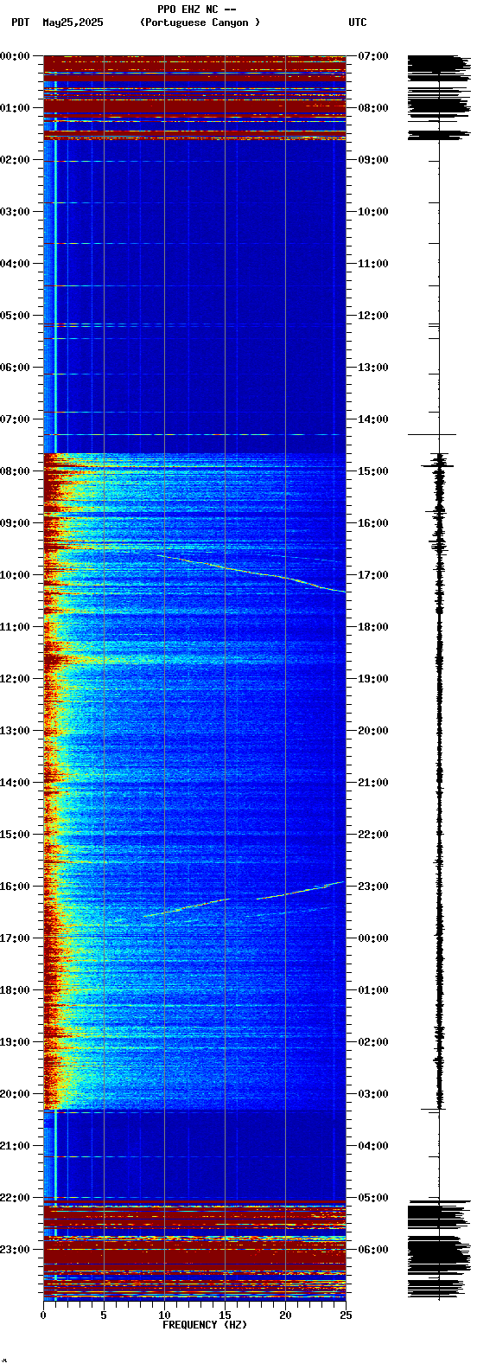This screenshot has width=477, height=1370.
Task: Select the Portuguese Canyon station name
Action: click(x=200, y=22)
